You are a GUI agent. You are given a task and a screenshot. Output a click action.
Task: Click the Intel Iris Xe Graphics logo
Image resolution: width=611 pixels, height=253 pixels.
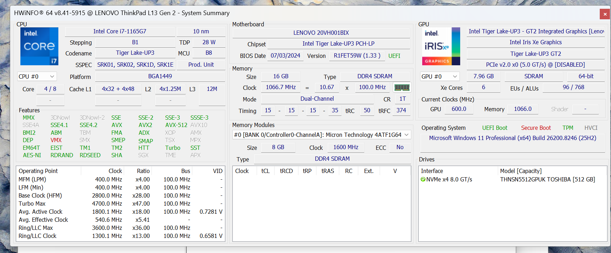(441, 46)
